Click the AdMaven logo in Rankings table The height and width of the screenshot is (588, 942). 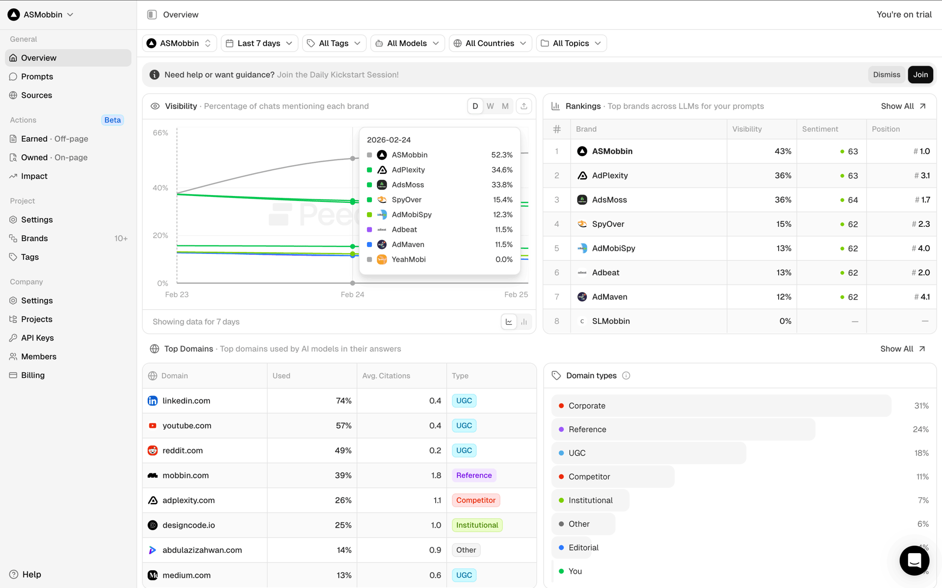click(x=582, y=297)
